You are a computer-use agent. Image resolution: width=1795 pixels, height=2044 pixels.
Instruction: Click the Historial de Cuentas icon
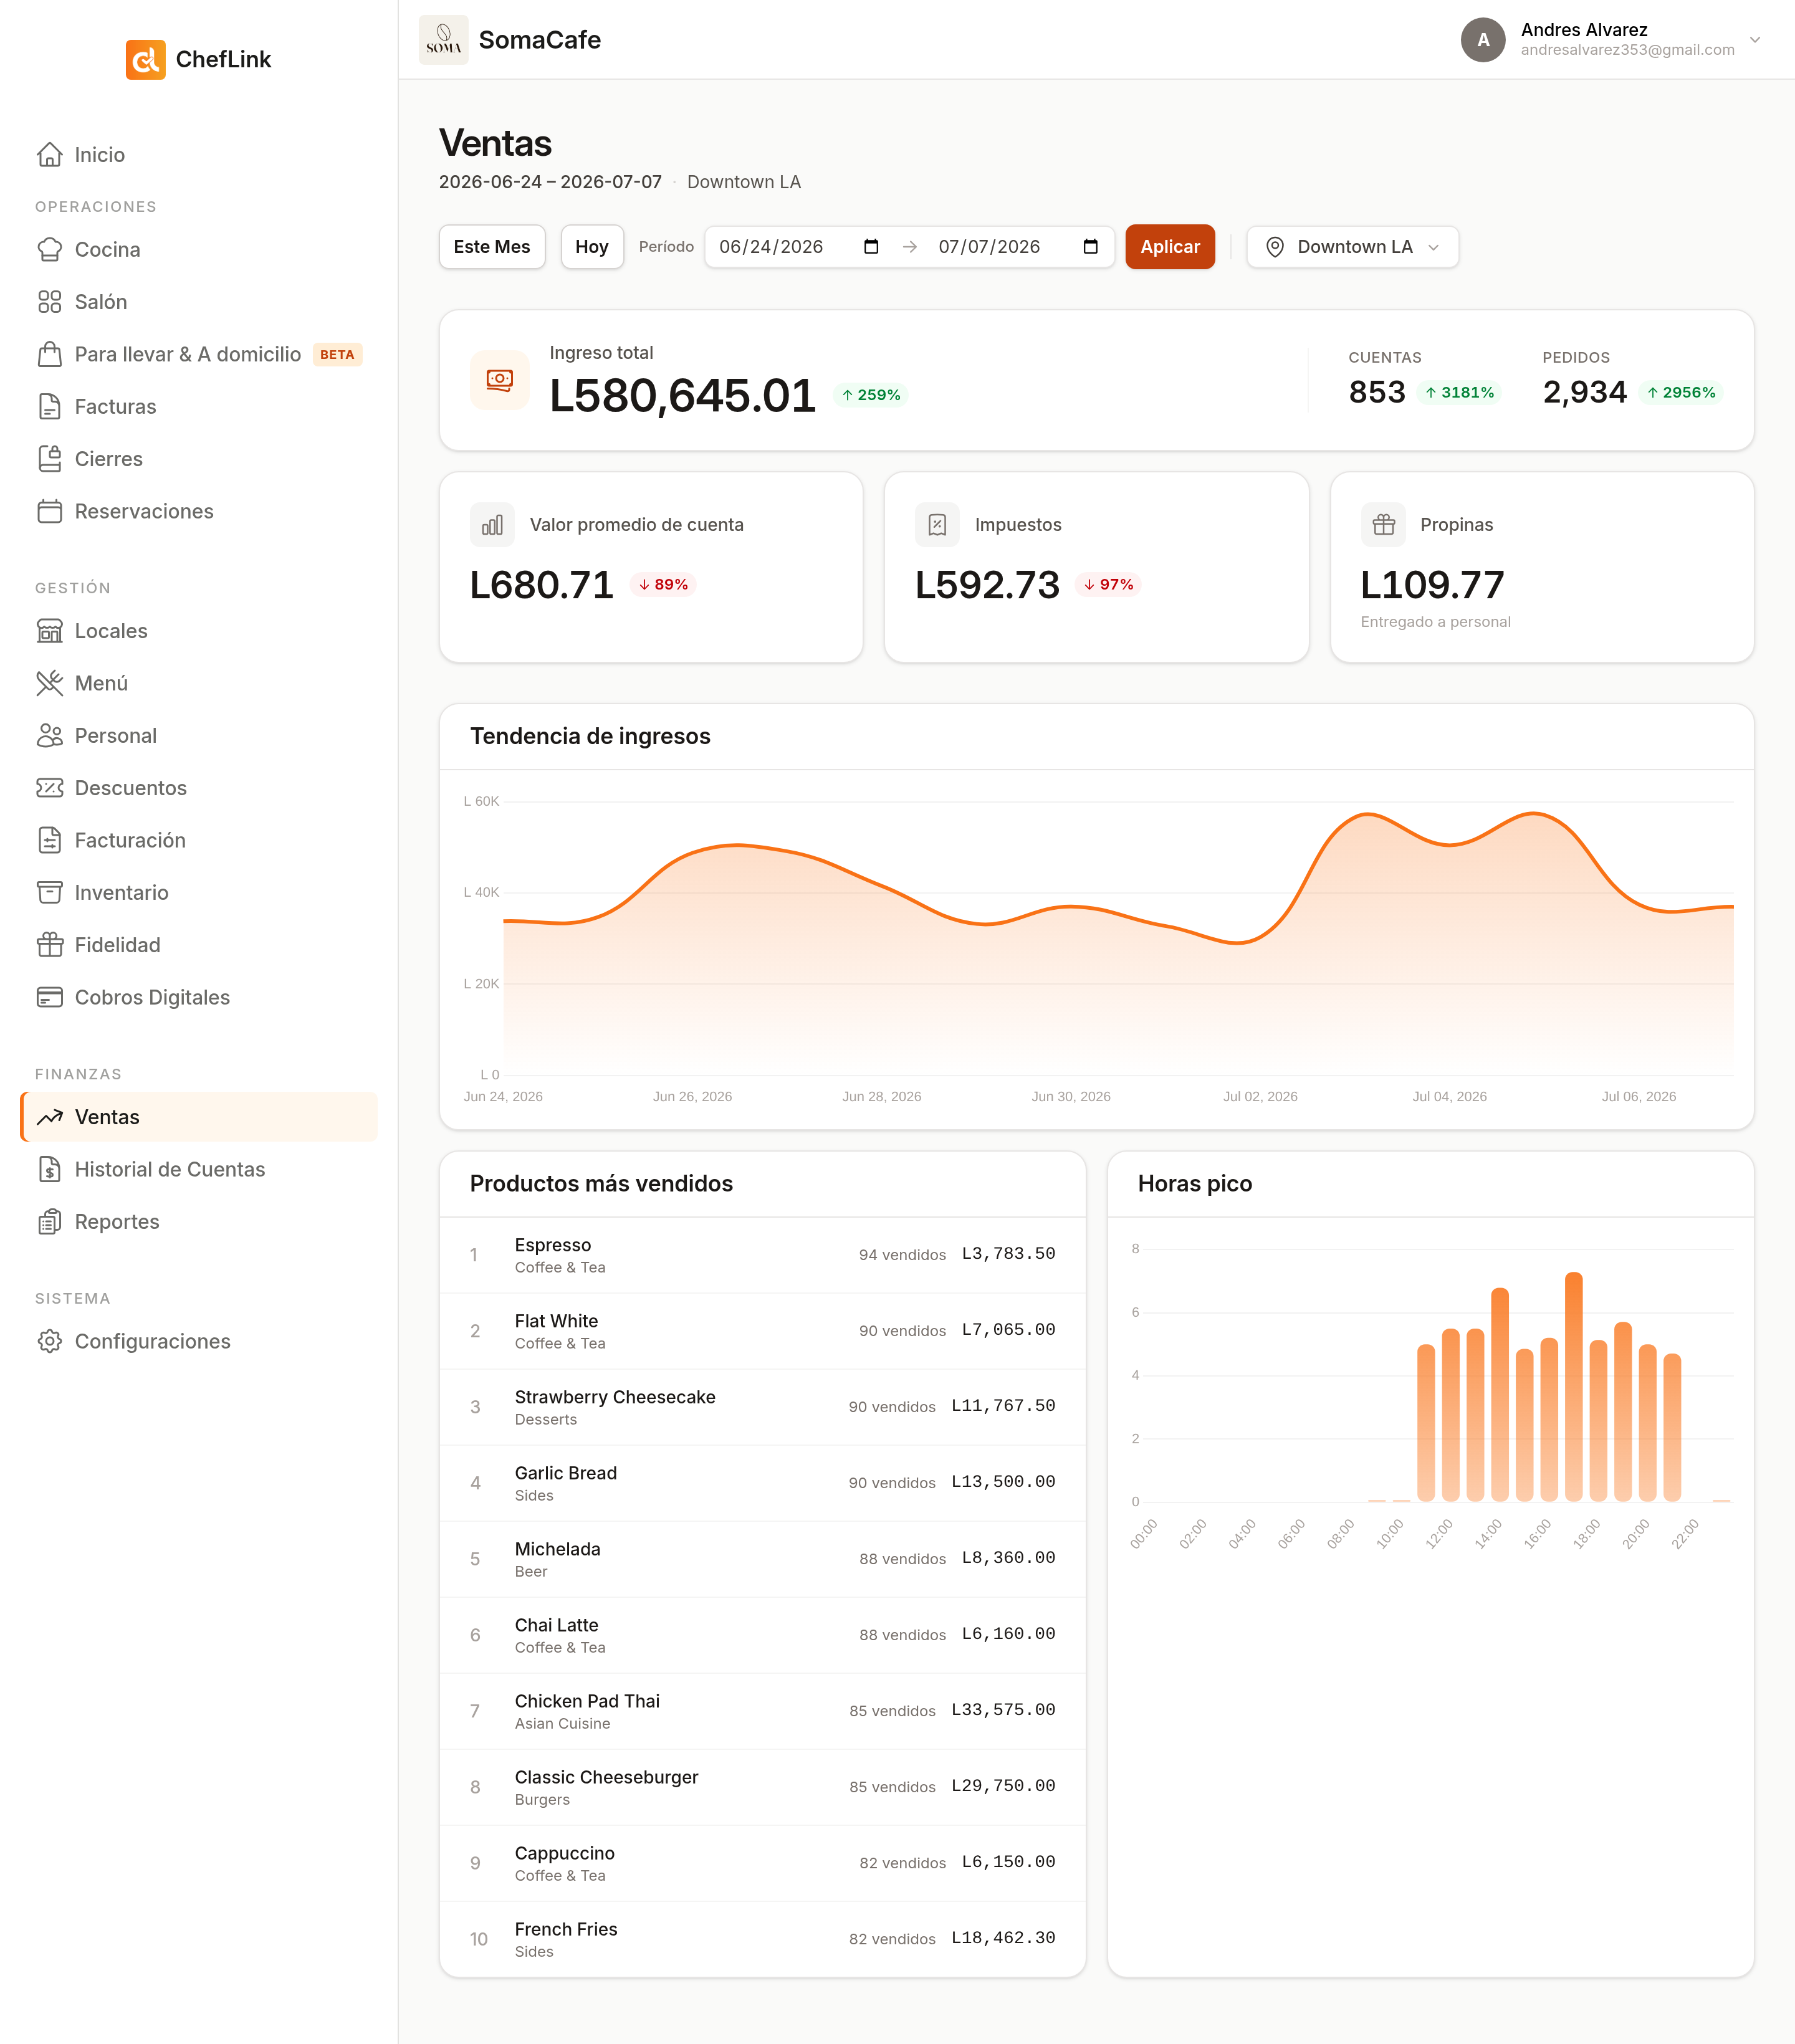(50, 1169)
